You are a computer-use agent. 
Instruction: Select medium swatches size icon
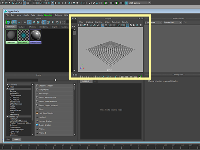point(29,22)
